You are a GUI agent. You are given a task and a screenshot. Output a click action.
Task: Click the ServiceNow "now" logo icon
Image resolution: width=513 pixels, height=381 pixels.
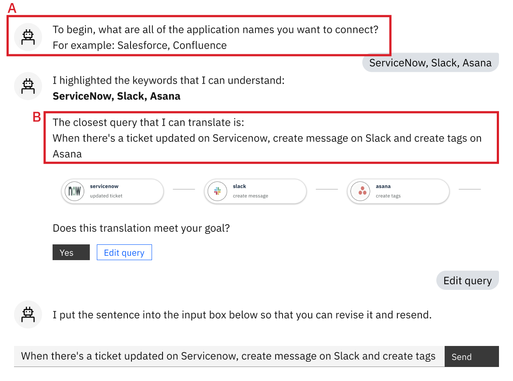pos(74,191)
